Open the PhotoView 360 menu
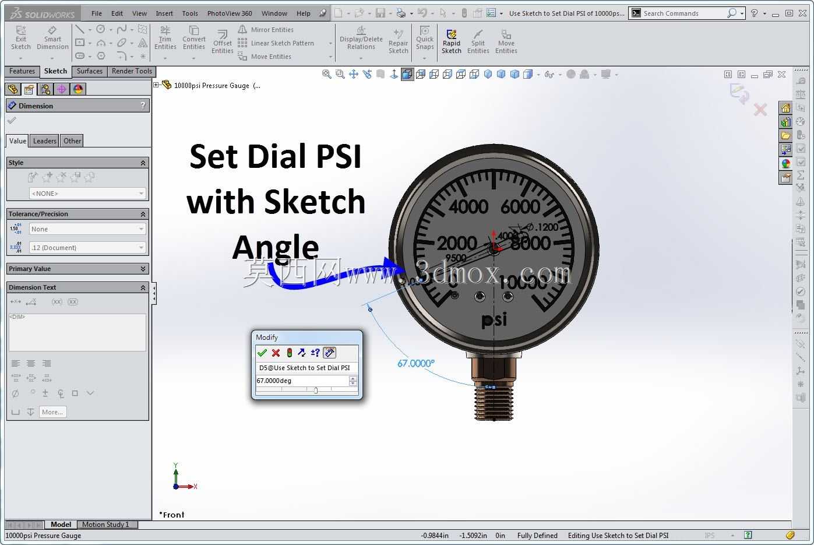The image size is (814, 545). (x=230, y=13)
